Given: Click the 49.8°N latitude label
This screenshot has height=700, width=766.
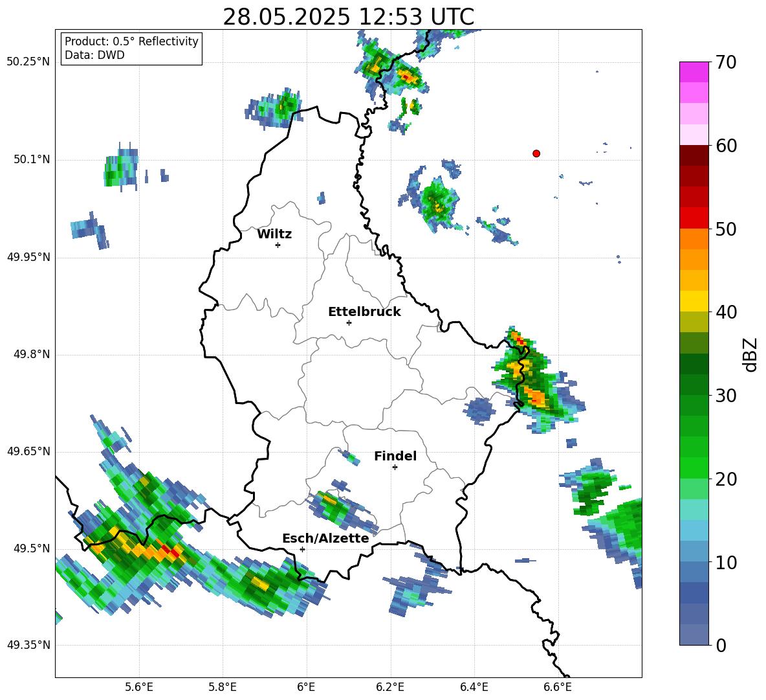Looking at the screenshot, I should tap(32, 354).
